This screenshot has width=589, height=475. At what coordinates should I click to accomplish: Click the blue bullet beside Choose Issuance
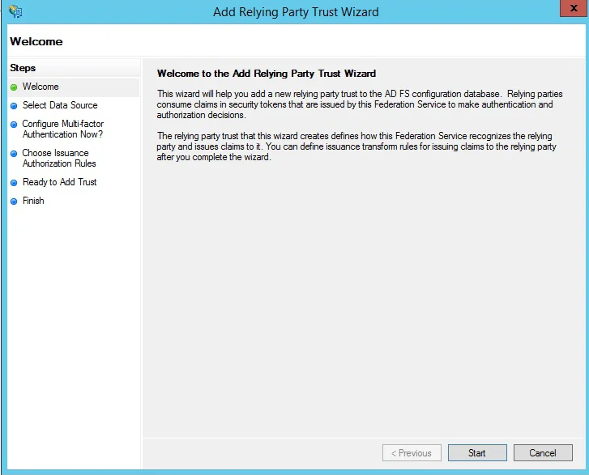click(14, 154)
